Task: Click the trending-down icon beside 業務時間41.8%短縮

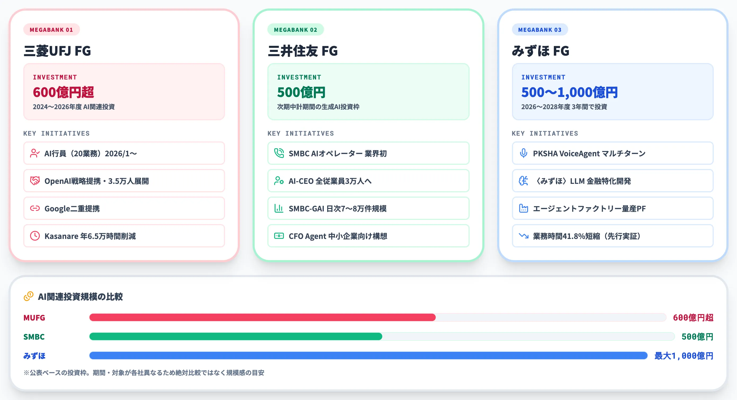Action: coord(524,236)
